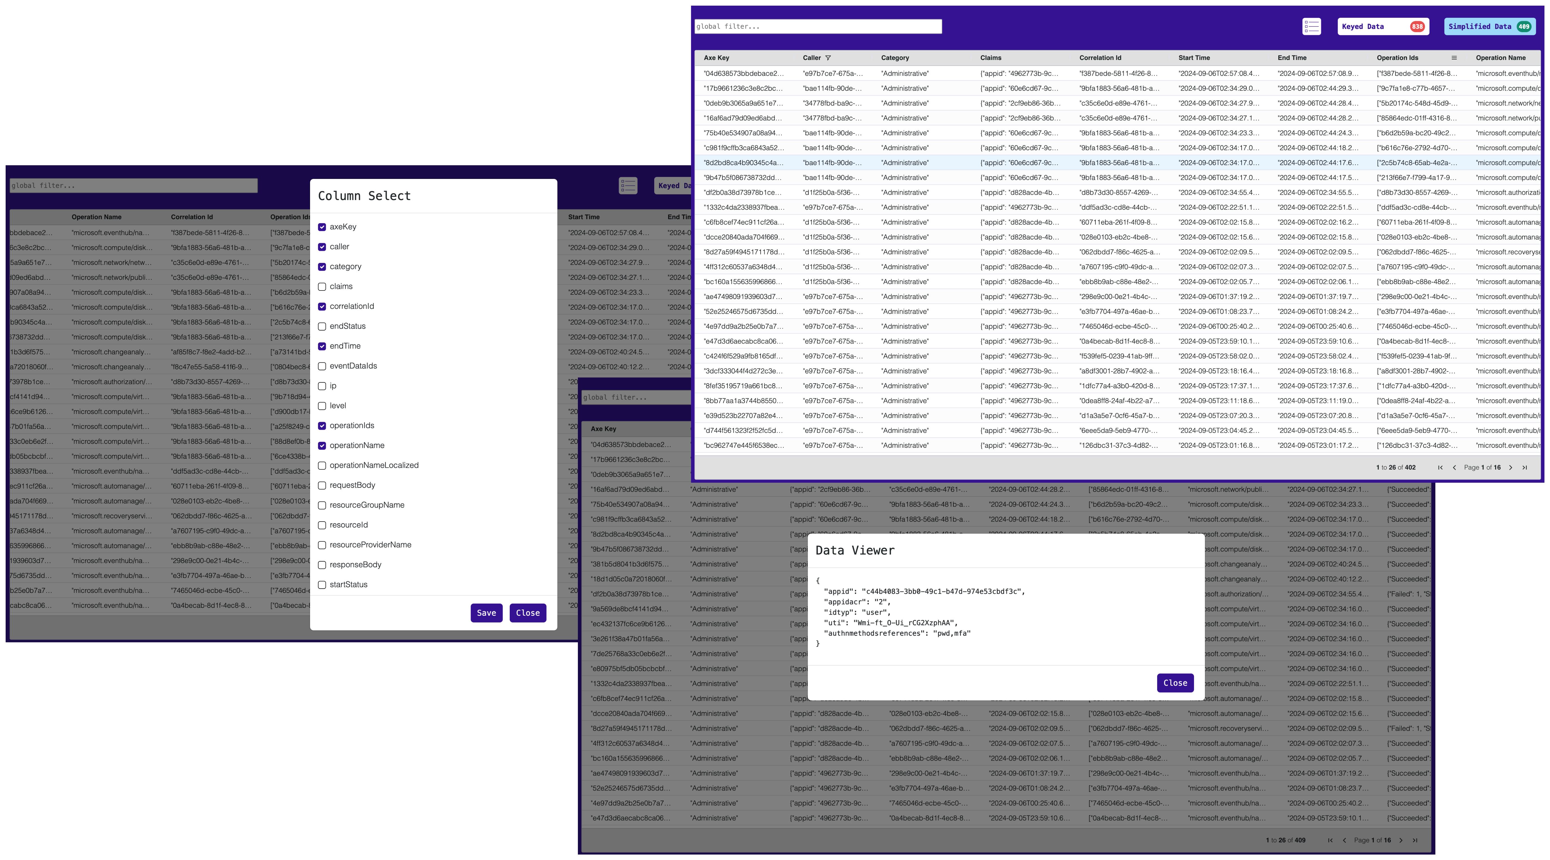The image size is (1550, 860).
Task: Sort by Operation Name header in 402-record table
Action: click(x=1500, y=58)
